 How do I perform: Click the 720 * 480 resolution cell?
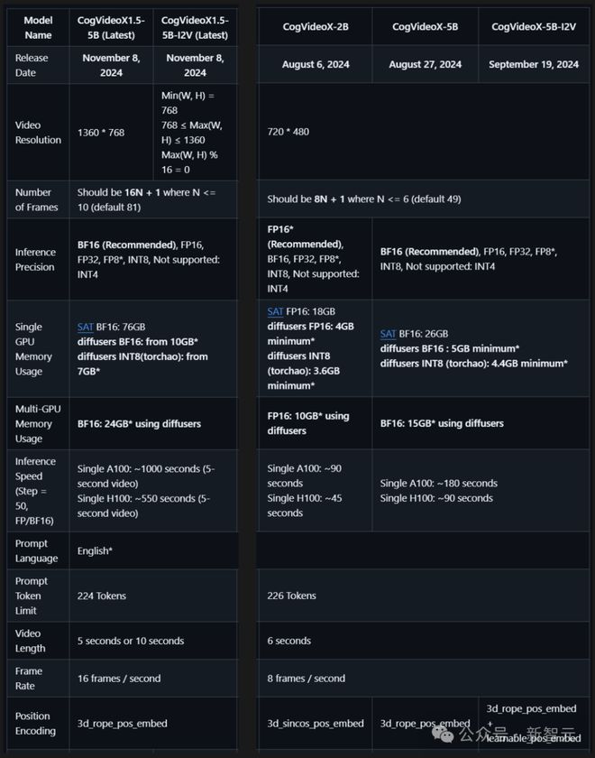[288, 132]
